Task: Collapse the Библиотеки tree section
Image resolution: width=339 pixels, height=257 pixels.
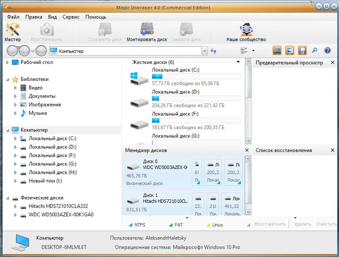Action: coord(8,79)
